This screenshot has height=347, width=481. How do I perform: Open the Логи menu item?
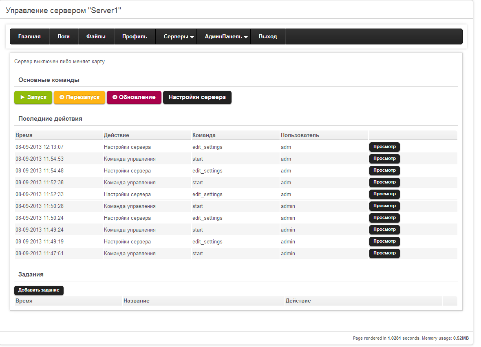[x=63, y=37]
